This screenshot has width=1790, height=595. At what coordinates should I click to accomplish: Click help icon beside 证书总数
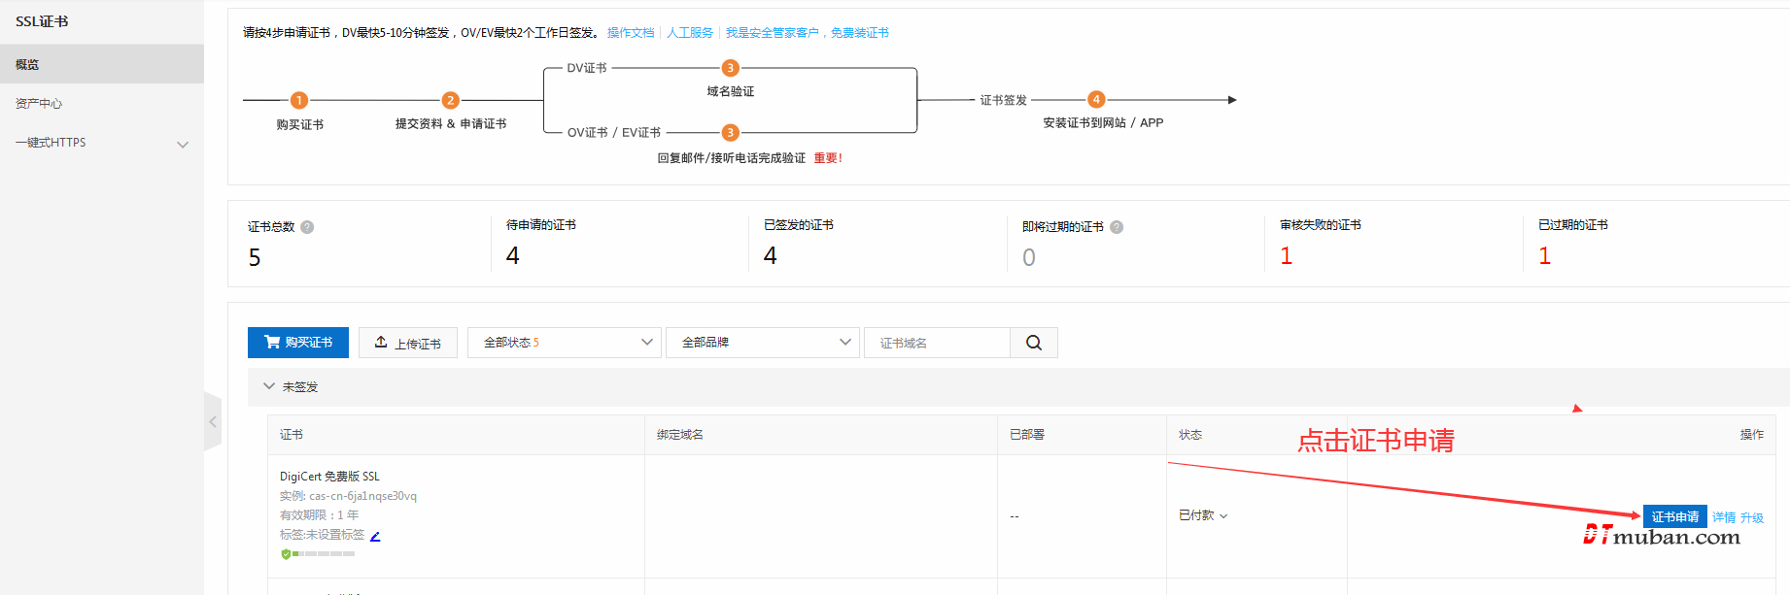coord(307,227)
